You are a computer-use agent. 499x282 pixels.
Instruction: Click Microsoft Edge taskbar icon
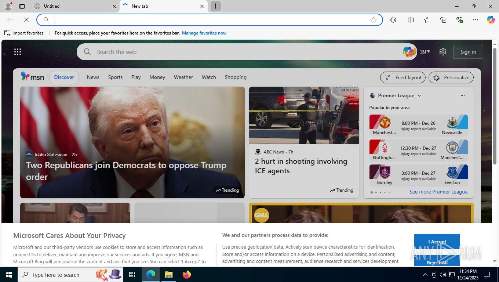151,275
